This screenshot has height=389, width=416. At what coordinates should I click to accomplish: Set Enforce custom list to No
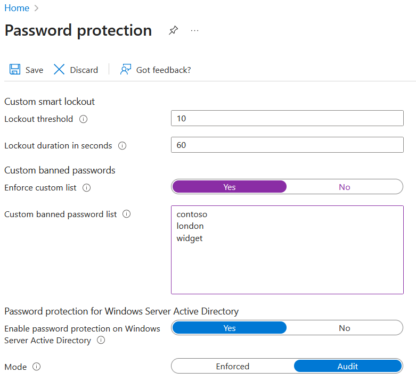tap(345, 187)
